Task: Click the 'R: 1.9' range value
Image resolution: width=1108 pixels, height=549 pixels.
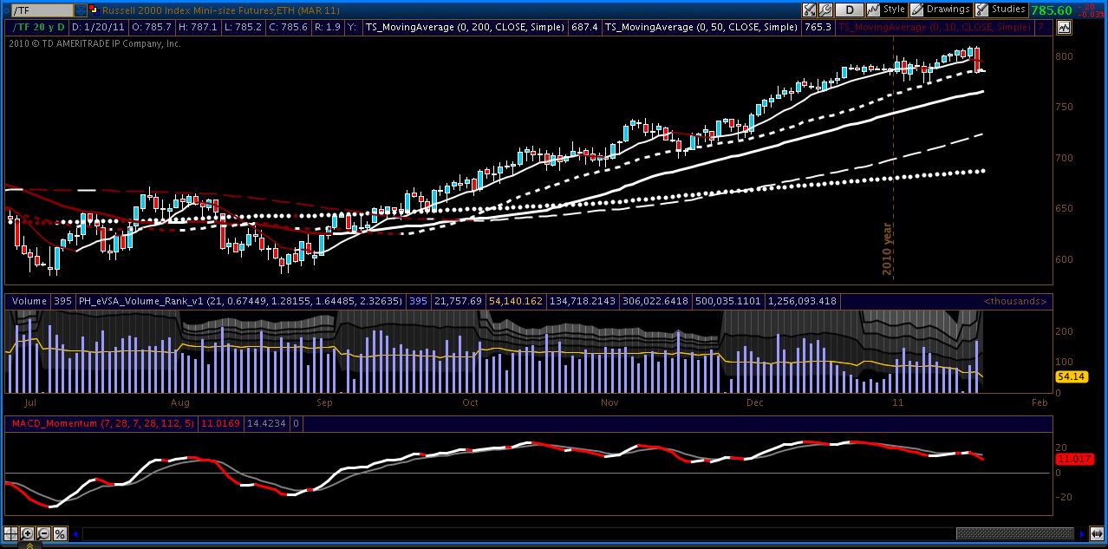Action: [x=328, y=27]
